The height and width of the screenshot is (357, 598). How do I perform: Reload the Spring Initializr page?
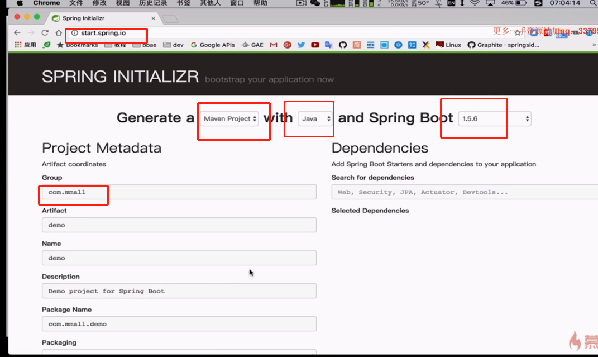click(x=45, y=33)
